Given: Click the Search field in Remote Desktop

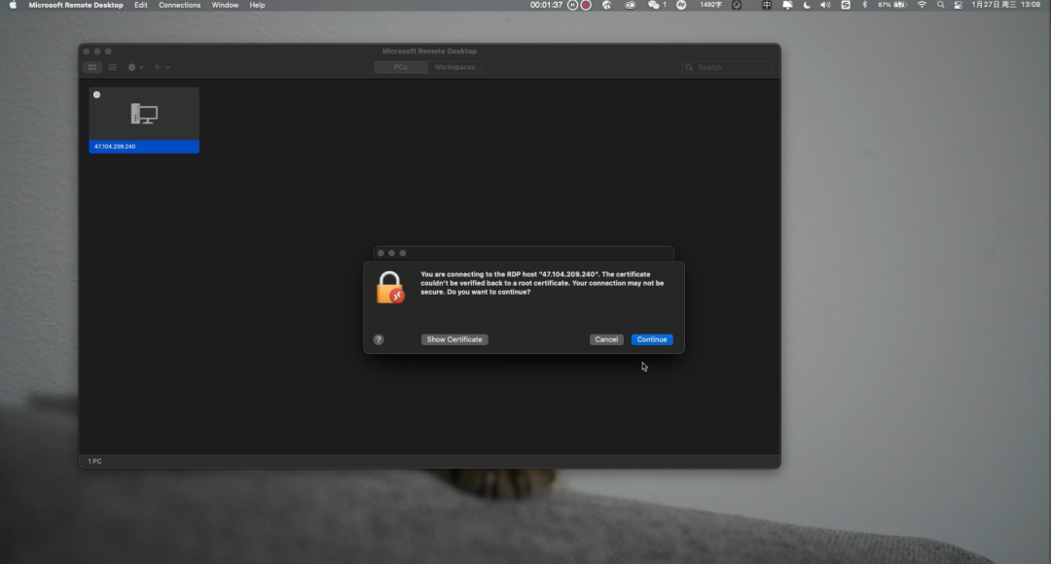Looking at the screenshot, I should point(727,67).
